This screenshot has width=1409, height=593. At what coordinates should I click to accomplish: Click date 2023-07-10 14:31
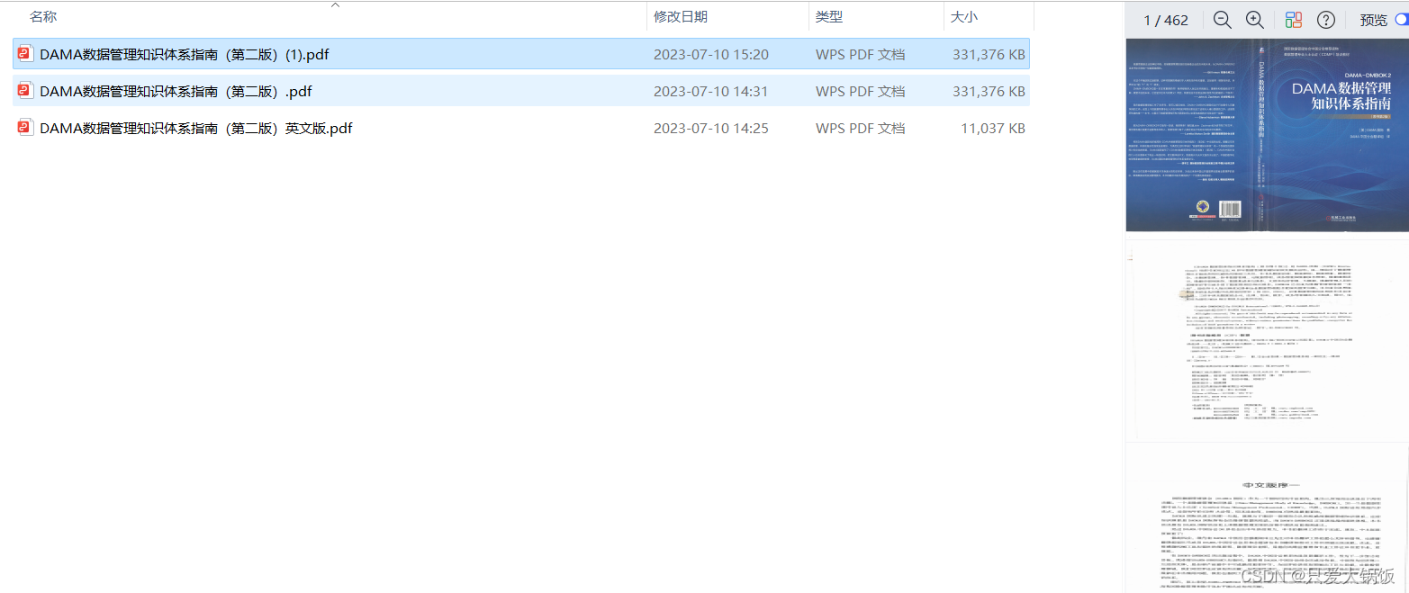point(711,91)
